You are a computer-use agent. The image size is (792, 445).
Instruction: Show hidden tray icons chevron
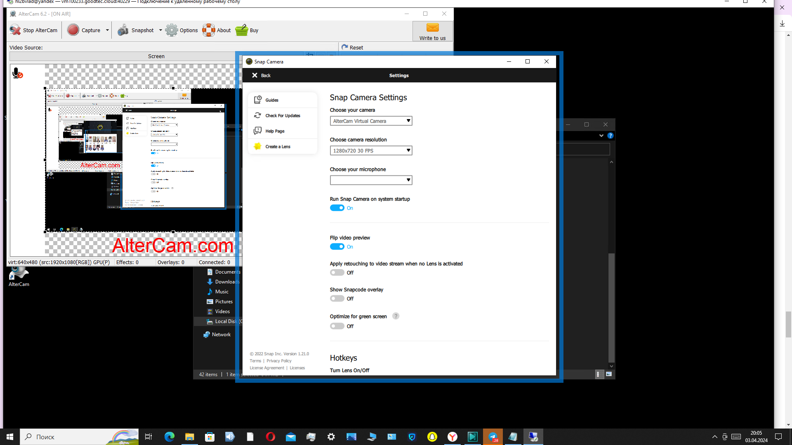click(714, 437)
